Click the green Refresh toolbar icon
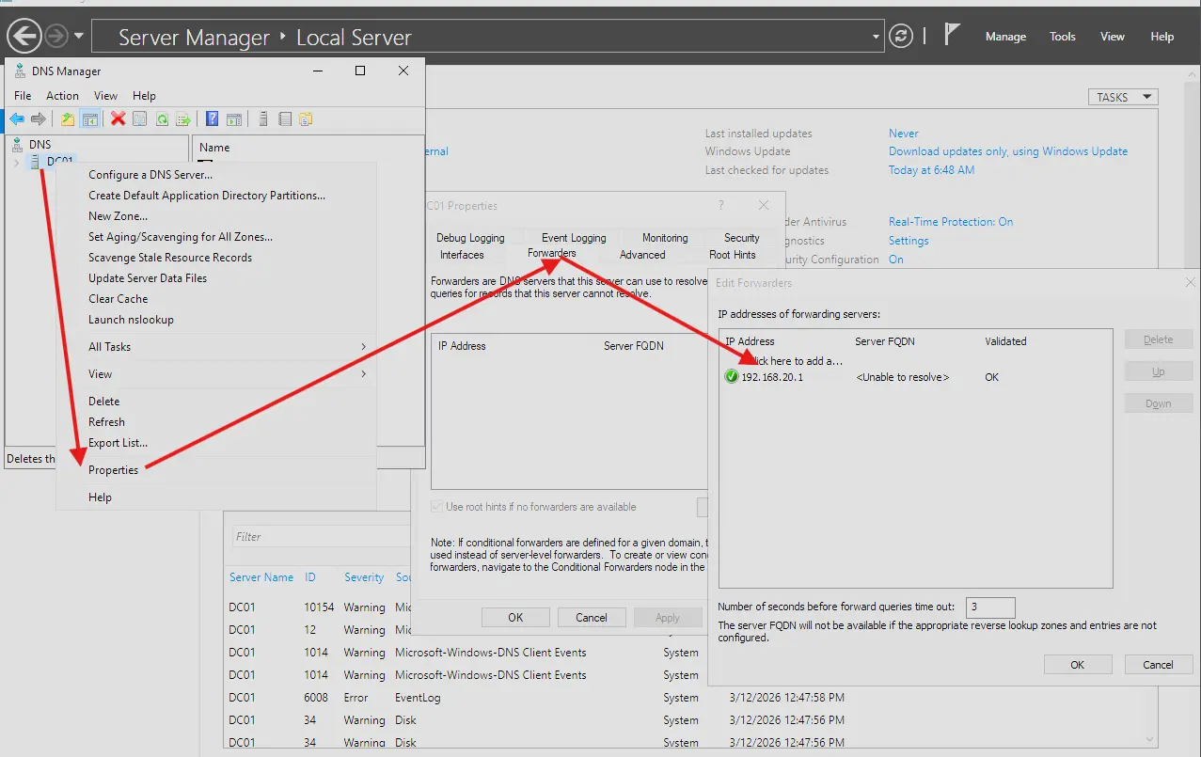This screenshot has width=1201, height=757. point(162,118)
